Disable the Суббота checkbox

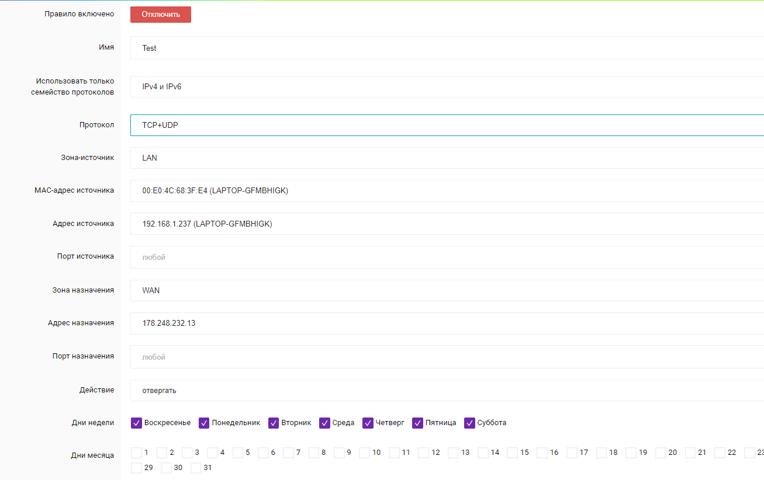[x=470, y=423]
